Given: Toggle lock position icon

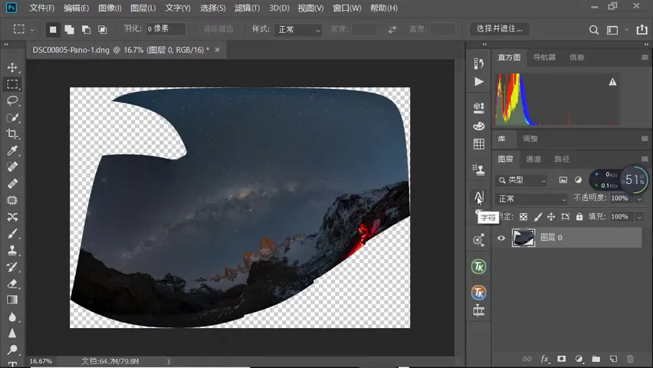Looking at the screenshot, I should tap(551, 217).
